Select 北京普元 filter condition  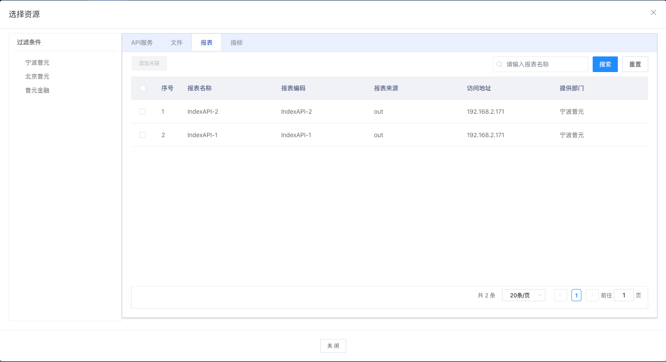pyautogui.click(x=37, y=76)
